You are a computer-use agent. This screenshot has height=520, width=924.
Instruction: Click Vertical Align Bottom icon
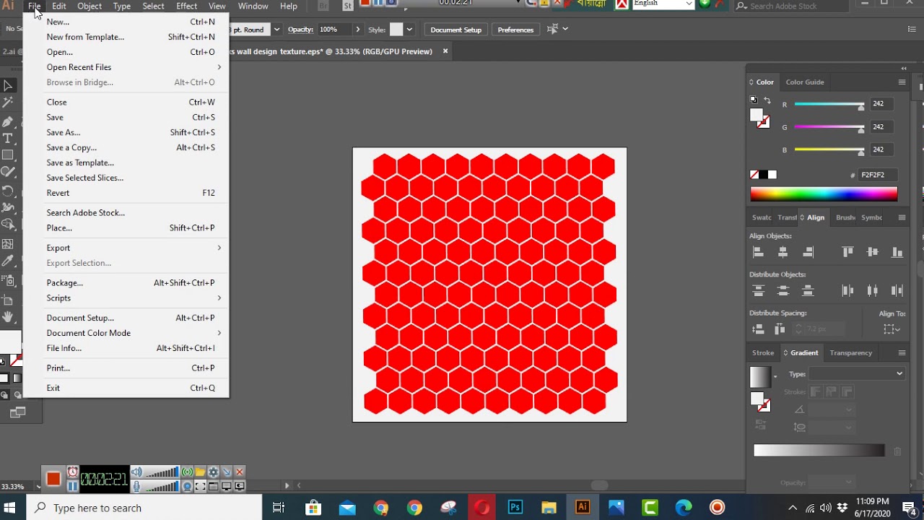[x=897, y=252]
